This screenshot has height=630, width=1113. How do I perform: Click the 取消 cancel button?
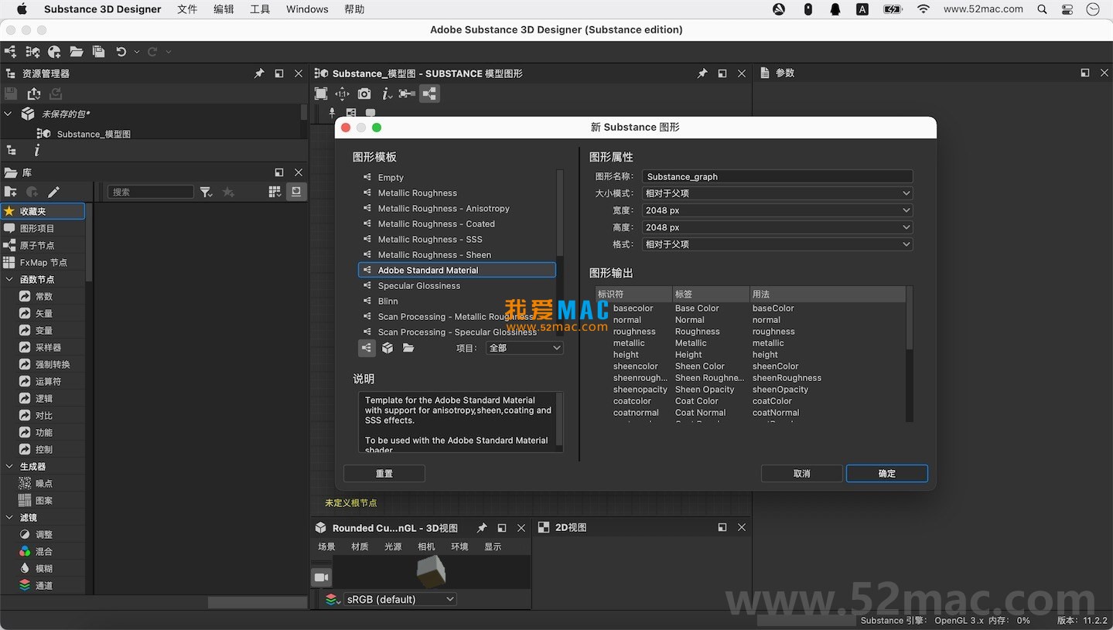click(x=802, y=474)
